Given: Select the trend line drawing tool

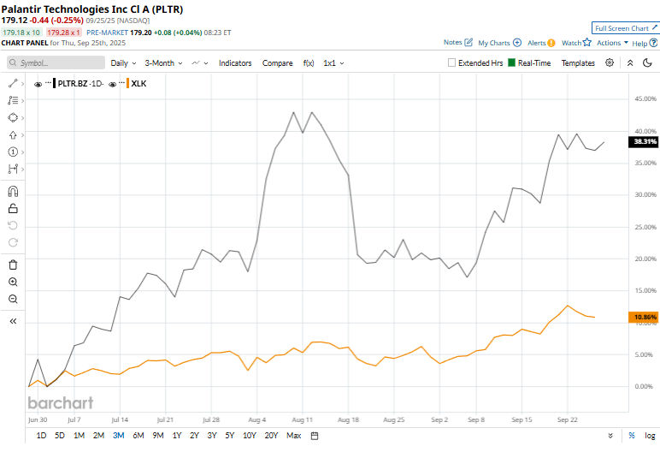Looking at the screenshot, I should [x=13, y=84].
